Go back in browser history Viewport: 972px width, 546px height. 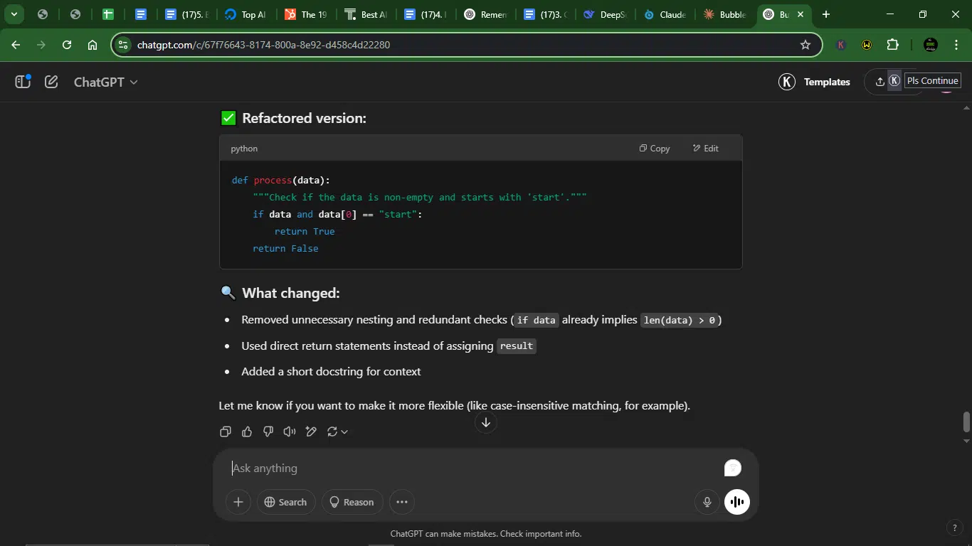[16, 45]
